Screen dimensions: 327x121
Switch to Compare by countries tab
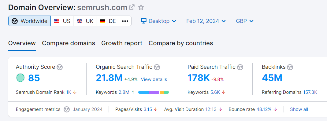click(181, 43)
